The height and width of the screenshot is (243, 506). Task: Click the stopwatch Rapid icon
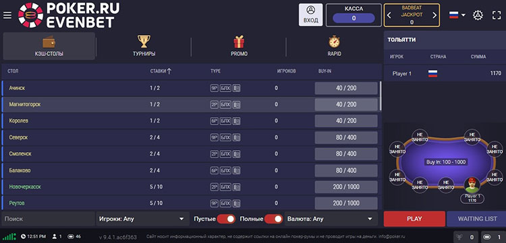coord(334,42)
